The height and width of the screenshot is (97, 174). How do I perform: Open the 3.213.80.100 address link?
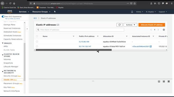(84, 42)
